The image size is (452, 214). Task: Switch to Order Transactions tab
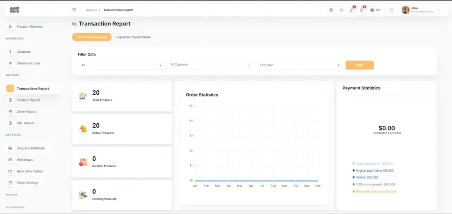point(92,37)
